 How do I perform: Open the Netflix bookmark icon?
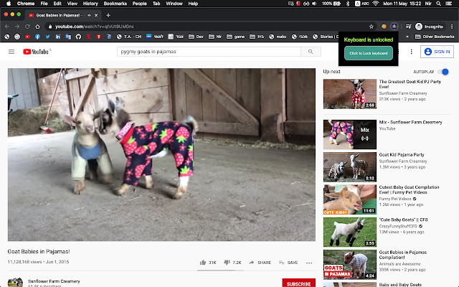tap(88, 37)
